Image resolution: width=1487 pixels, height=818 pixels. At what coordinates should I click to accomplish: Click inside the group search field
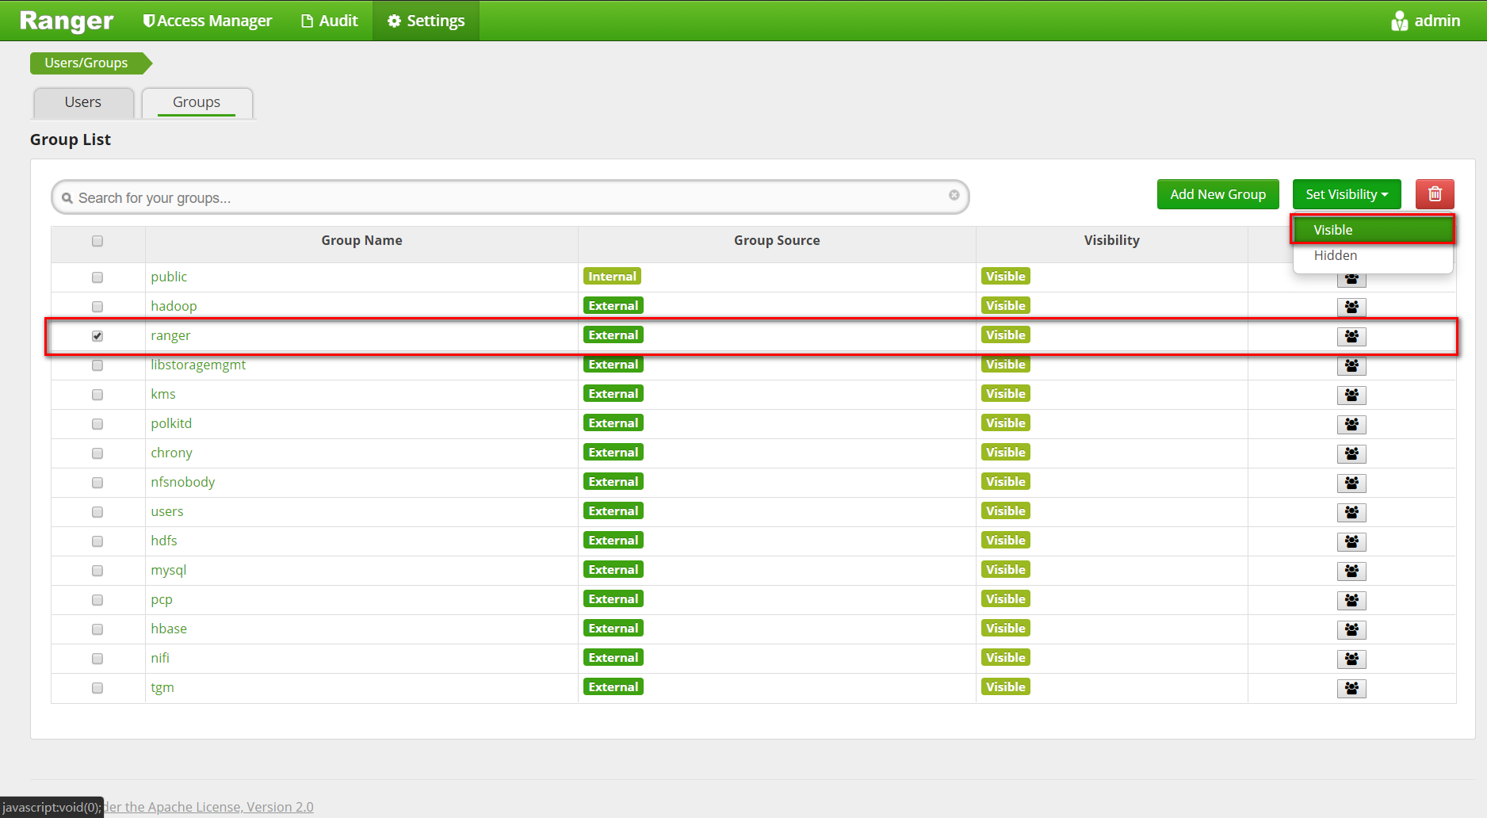[x=476, y=197]
